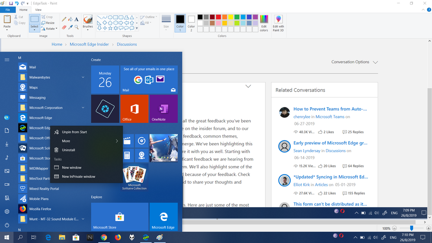Select Color 2 white swatch button
The width and height of the screenshot is (432, 243).
click(x=191, y=23)
